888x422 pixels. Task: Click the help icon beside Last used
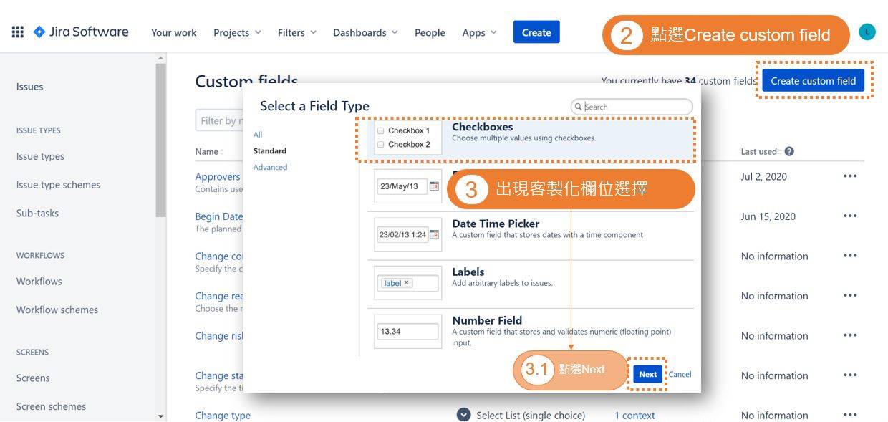(x=789, y=151)
